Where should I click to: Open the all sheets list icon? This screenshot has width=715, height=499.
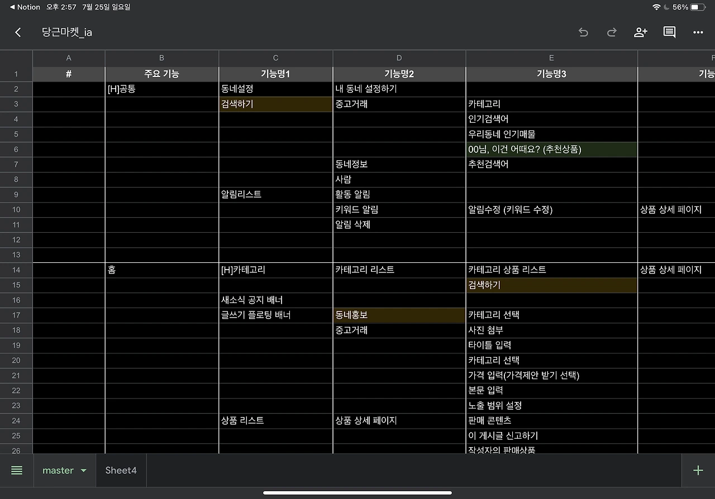tap(17, 471)
